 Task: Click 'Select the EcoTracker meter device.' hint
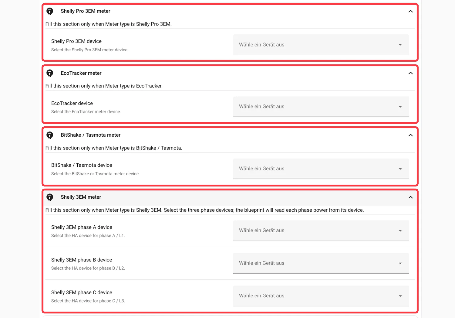(86, 112)
